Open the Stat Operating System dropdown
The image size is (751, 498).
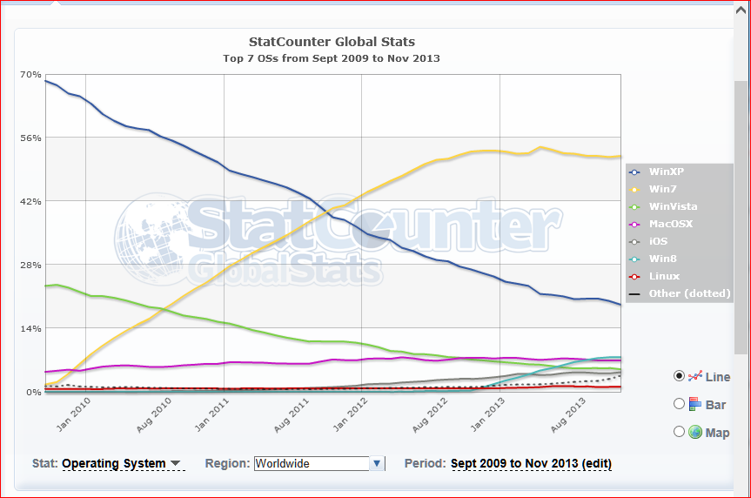121,464
